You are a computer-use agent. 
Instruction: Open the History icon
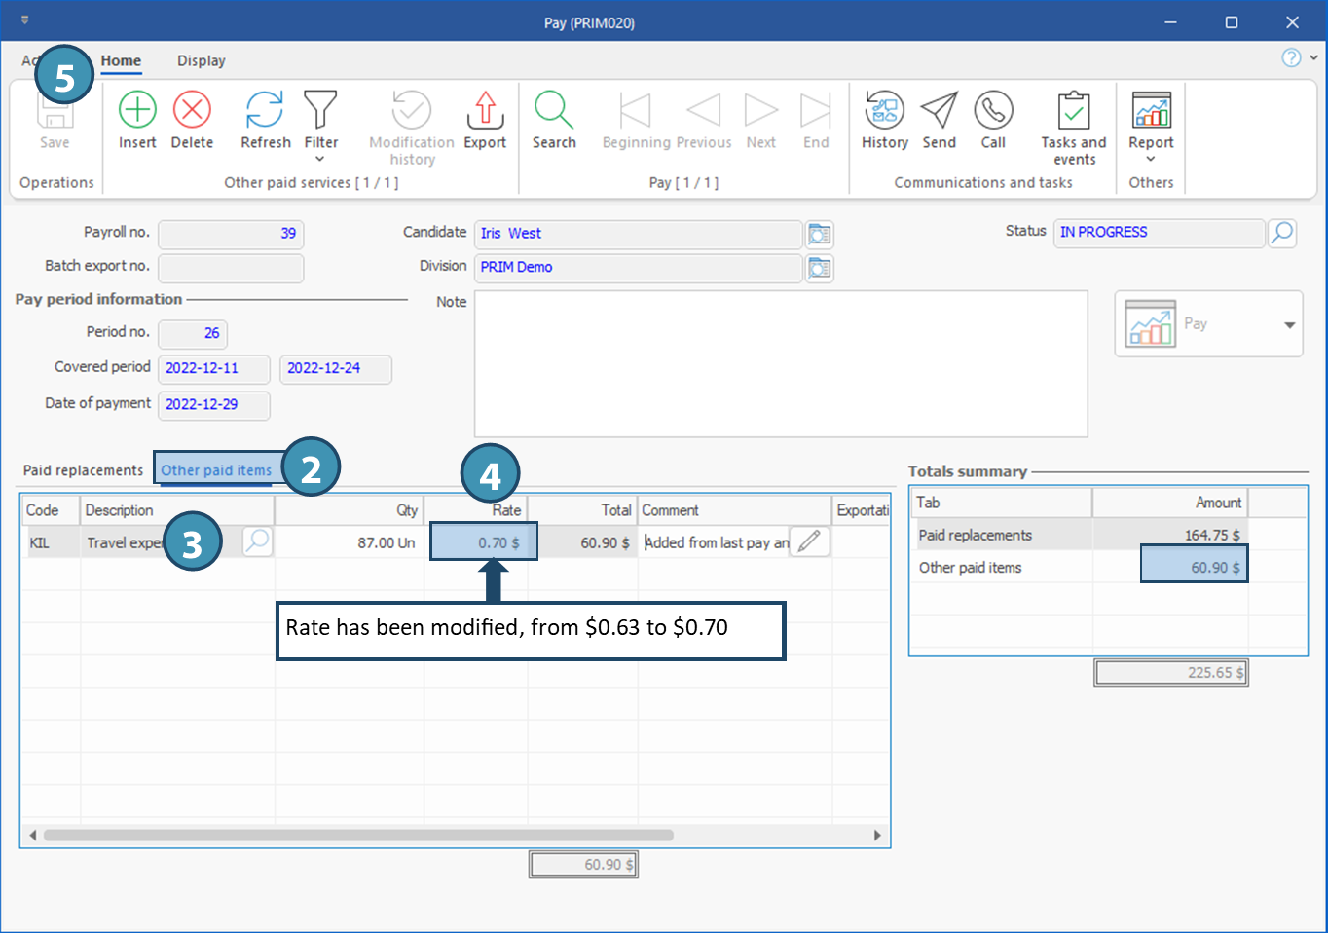884,110
